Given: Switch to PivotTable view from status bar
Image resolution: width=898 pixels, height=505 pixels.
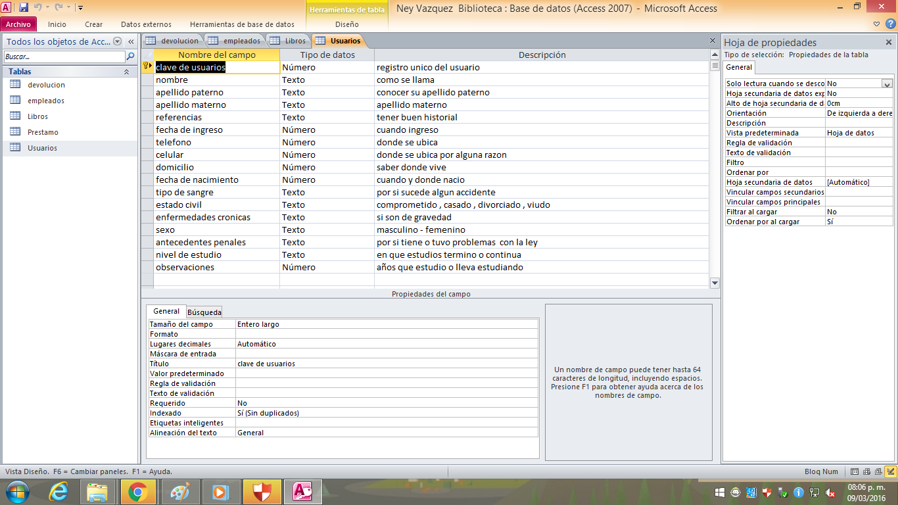Looking at the screenshot, I should tap(866, 471).
